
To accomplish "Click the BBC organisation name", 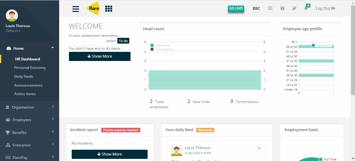I will coord(256,8).
